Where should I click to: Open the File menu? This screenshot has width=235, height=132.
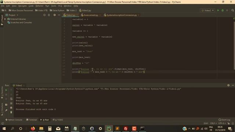(x=3, y=6)
